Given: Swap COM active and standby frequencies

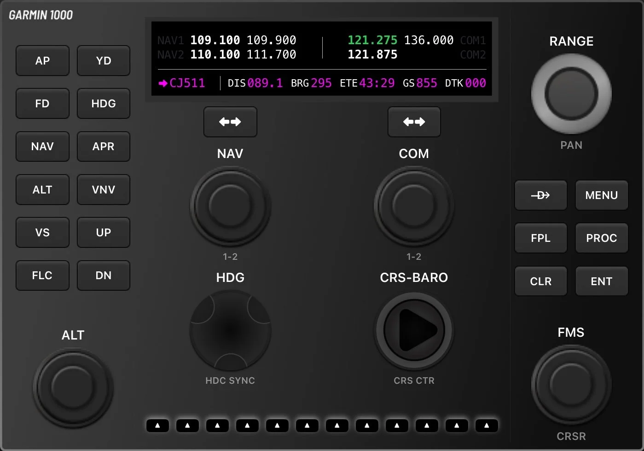Looking at the screenshot, I should coord(414,122).
